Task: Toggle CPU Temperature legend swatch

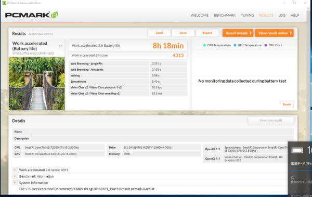Action: point(204,45)
